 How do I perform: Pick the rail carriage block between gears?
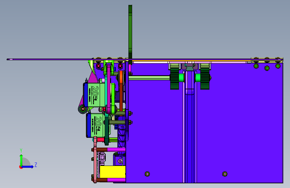pyautogui.click(x=190, y=67)
